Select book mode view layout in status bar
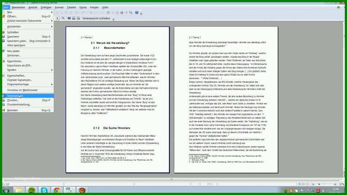Screen dimensions: 347x195 308,184
